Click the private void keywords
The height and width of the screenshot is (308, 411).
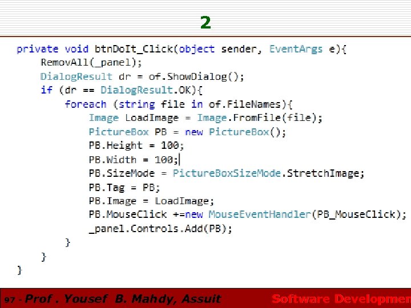53,49
